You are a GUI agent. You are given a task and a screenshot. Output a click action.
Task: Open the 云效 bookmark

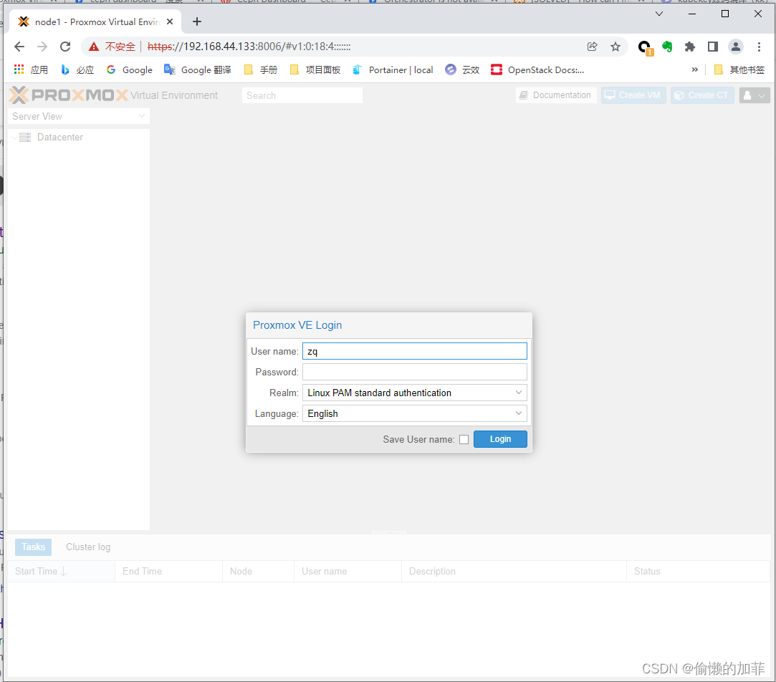coord(462,69)
